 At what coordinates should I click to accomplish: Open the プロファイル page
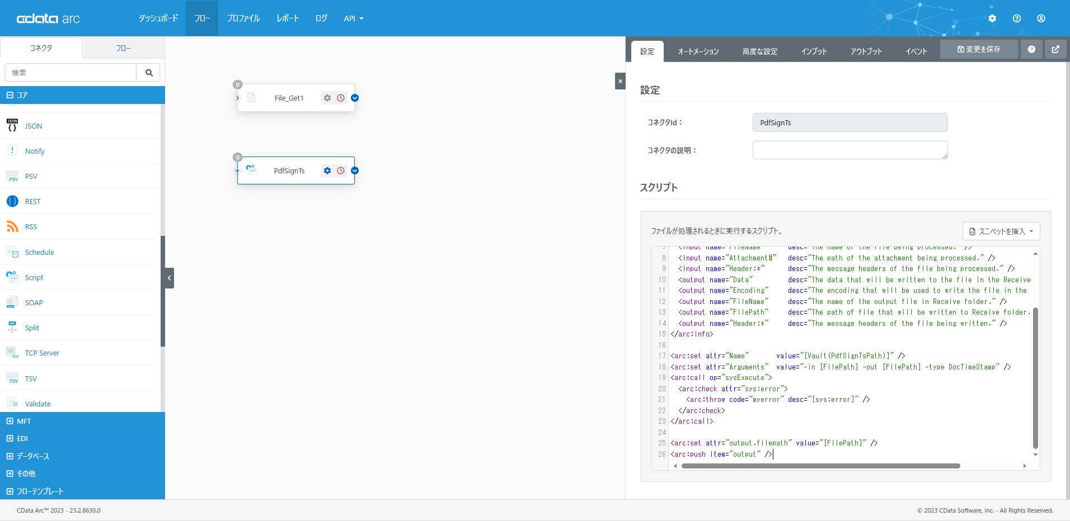[243, 18]
